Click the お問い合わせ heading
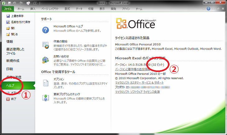227x135 pixels. (x=61, y=56)
